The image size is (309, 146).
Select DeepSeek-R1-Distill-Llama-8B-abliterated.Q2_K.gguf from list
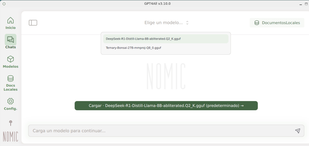[x=166, y=39]
